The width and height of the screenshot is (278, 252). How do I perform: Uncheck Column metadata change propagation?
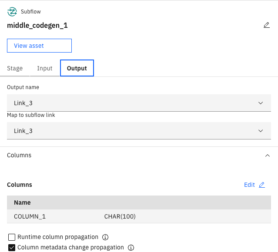click(x=12, y=248)
